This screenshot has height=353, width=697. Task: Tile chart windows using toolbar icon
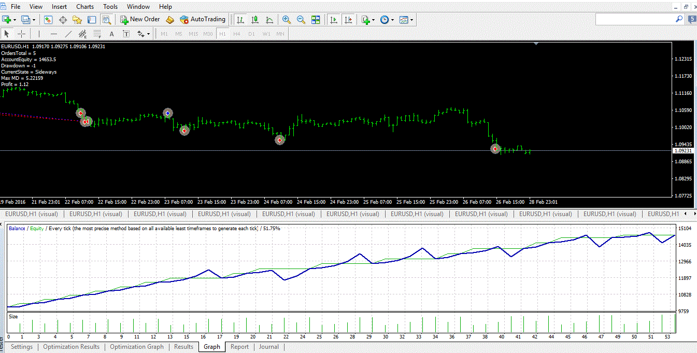(x=316, y=20)
